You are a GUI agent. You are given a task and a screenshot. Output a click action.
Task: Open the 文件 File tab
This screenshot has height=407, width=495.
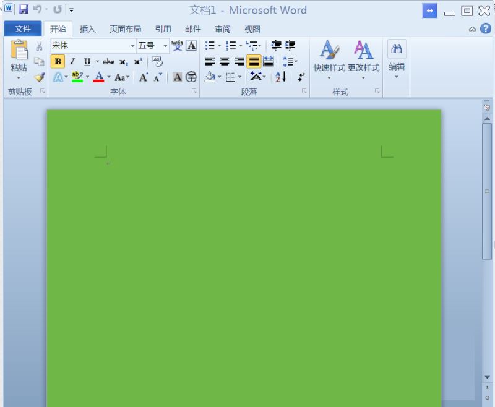pyautogui.click(x=23, y=28)
